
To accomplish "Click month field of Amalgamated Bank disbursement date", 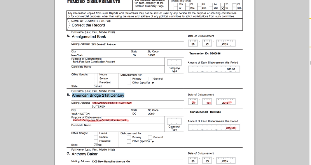I will [193, 43].
